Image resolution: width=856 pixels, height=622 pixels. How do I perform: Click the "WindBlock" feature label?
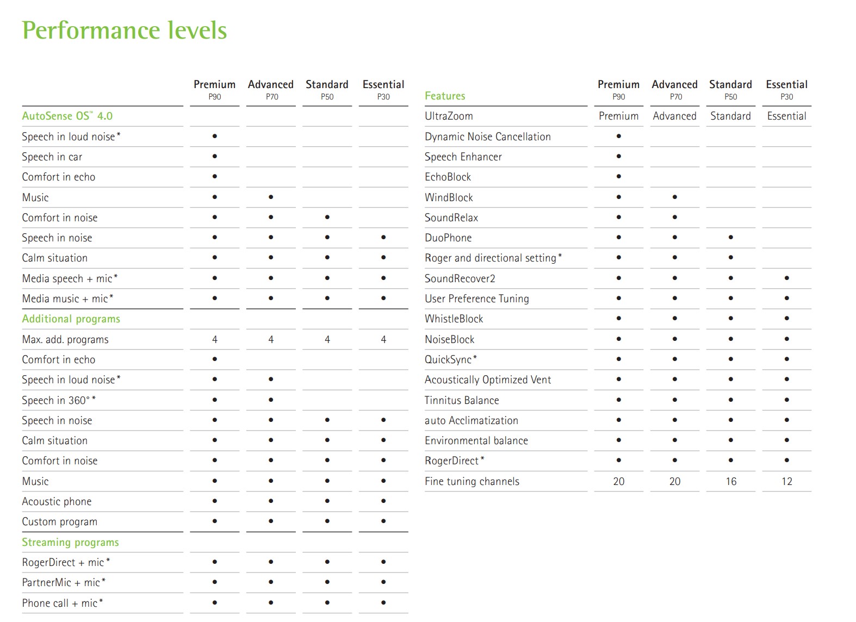click(x=449, y=197)
